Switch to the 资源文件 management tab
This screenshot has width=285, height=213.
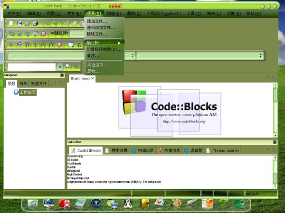click(x=39, y=83)
